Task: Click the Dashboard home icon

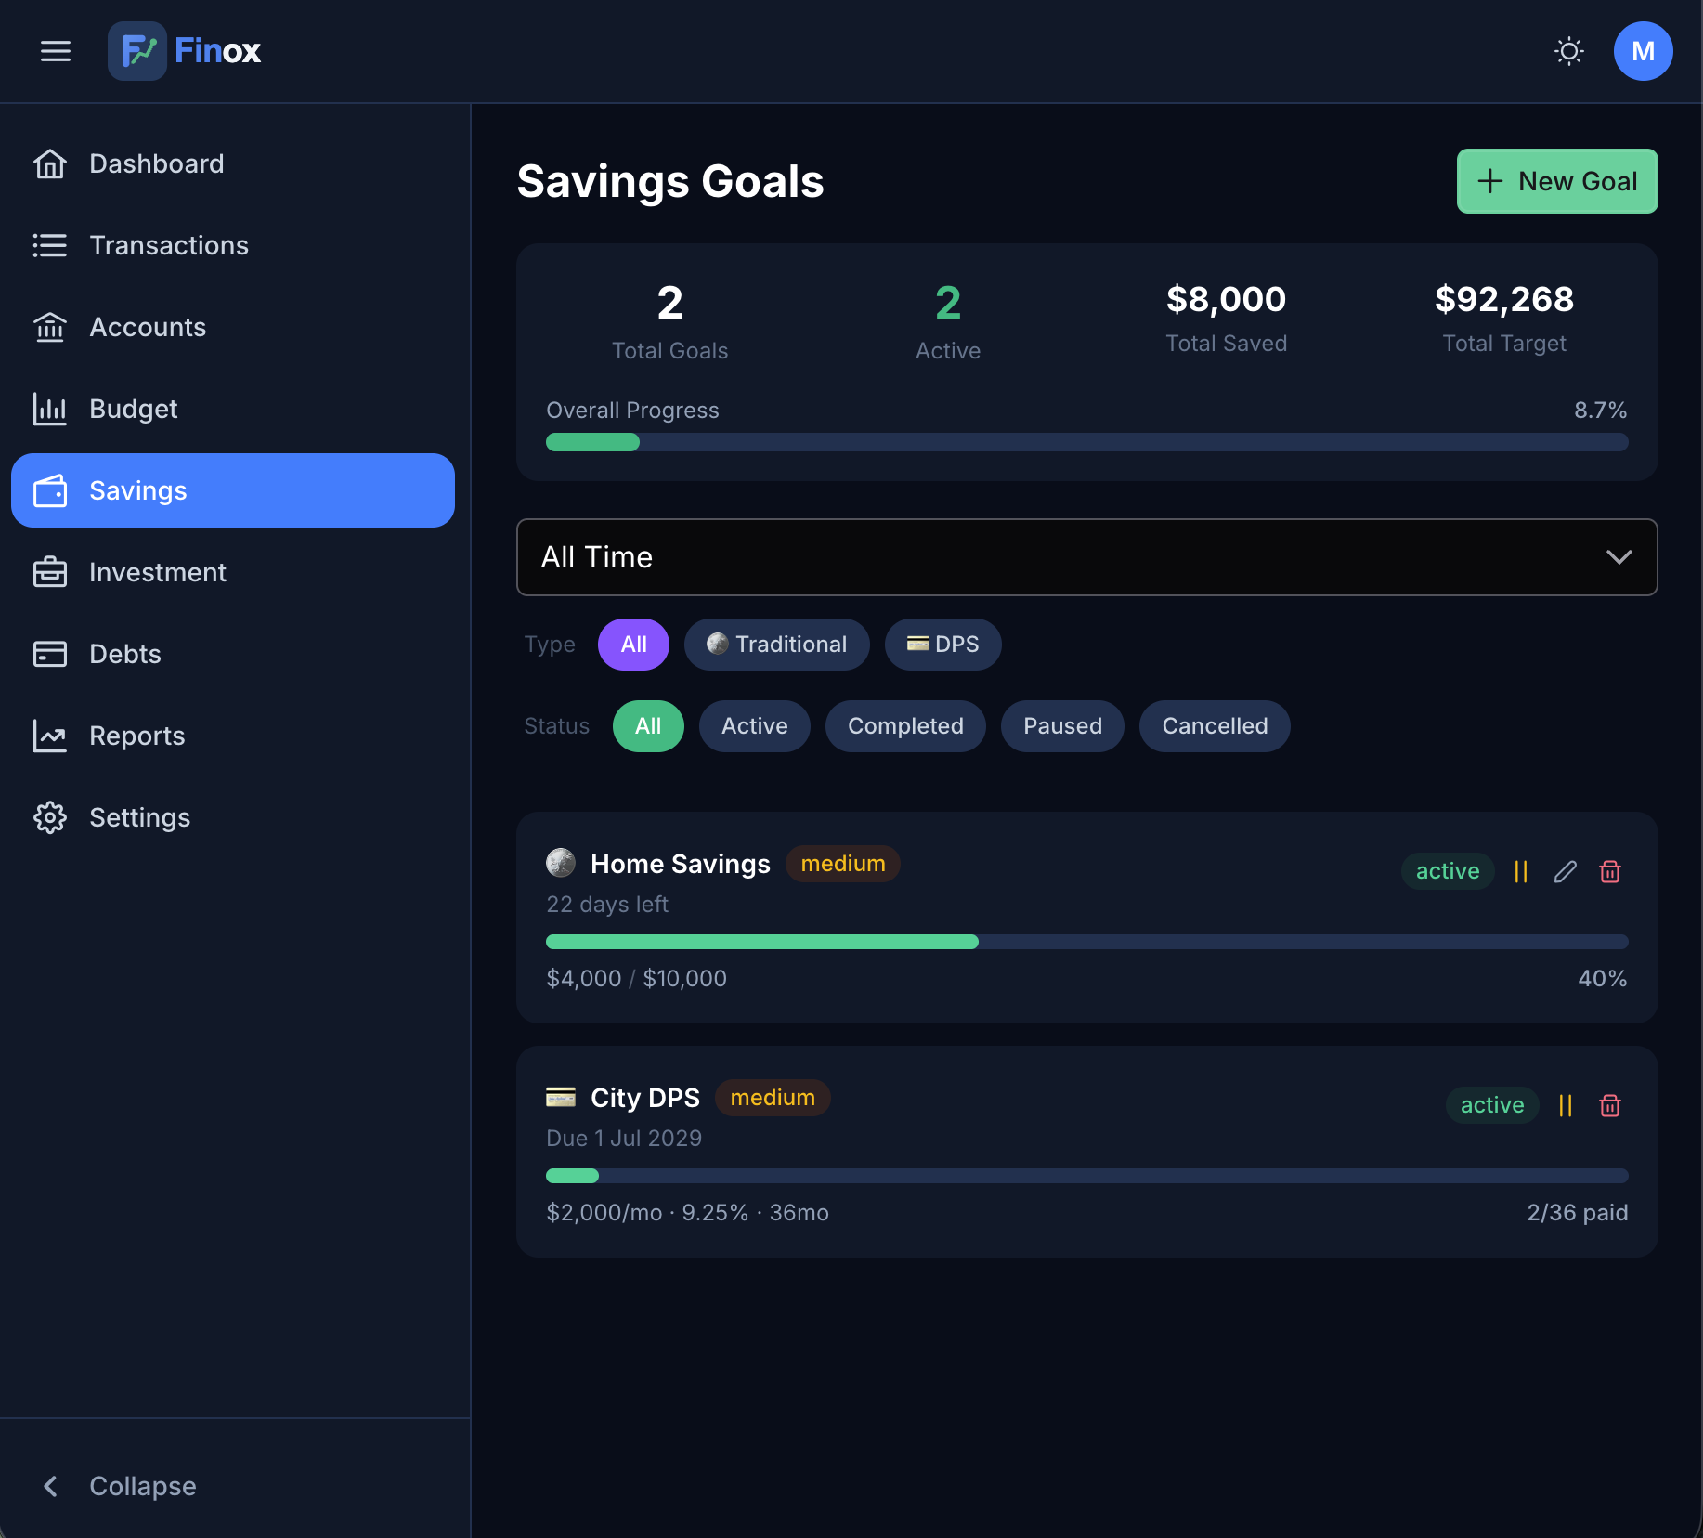Action: pos(50,163)
